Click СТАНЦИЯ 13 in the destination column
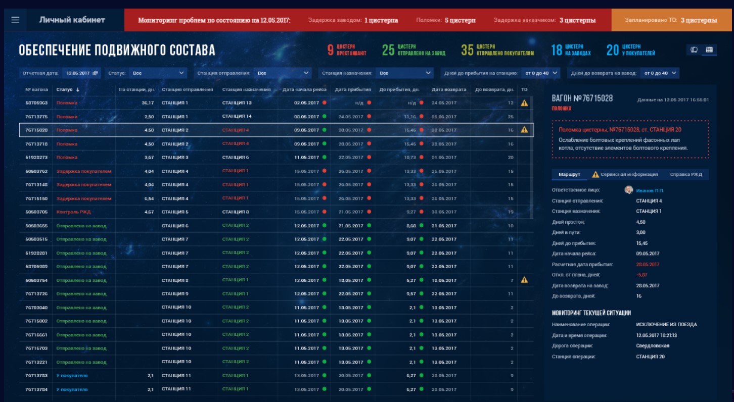 237,103
